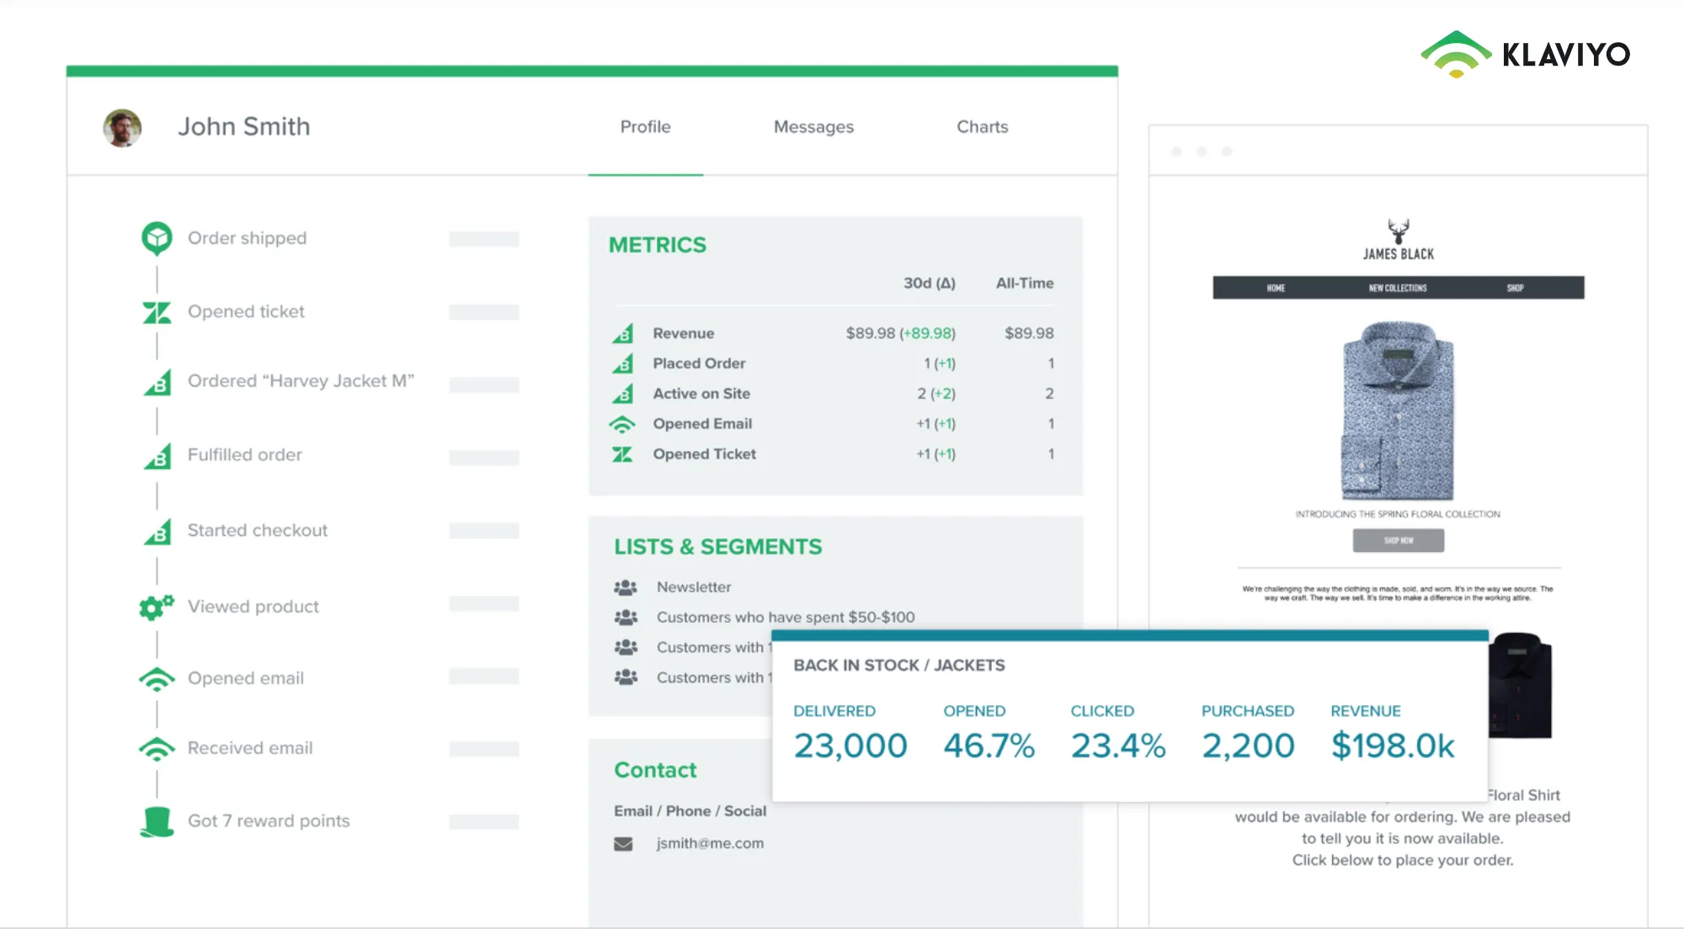This screenshot has height=929, width=1684.
Task: Click the BACK IN STOCK / JACKETS title
Action: [899, 666]
